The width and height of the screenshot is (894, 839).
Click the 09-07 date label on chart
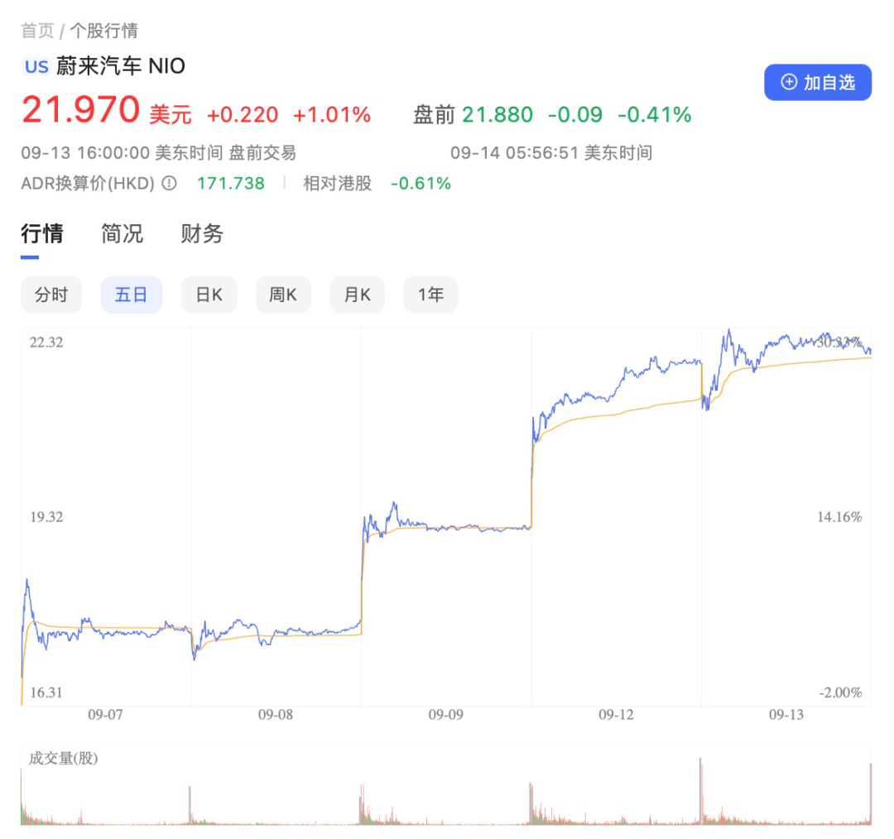point(105,714)
